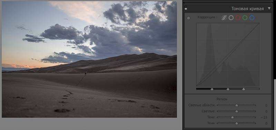Screen dimensions: 276x130
Task: Click the Светлые области label
Action: click(x=201, y=105)
